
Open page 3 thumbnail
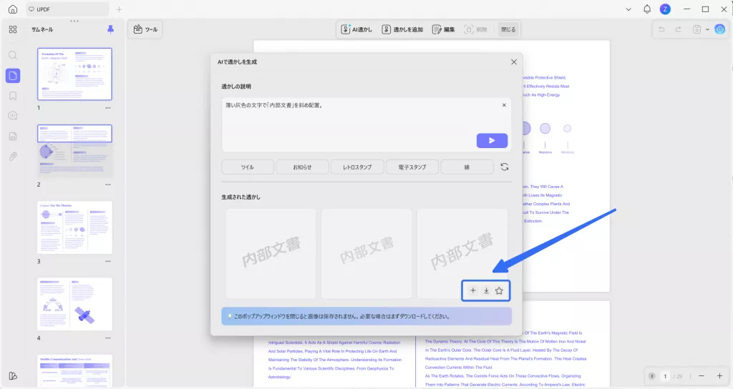click(74, 227)
